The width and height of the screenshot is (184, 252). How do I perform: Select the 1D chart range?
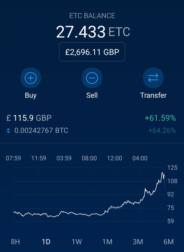click(x=46, y=242)
